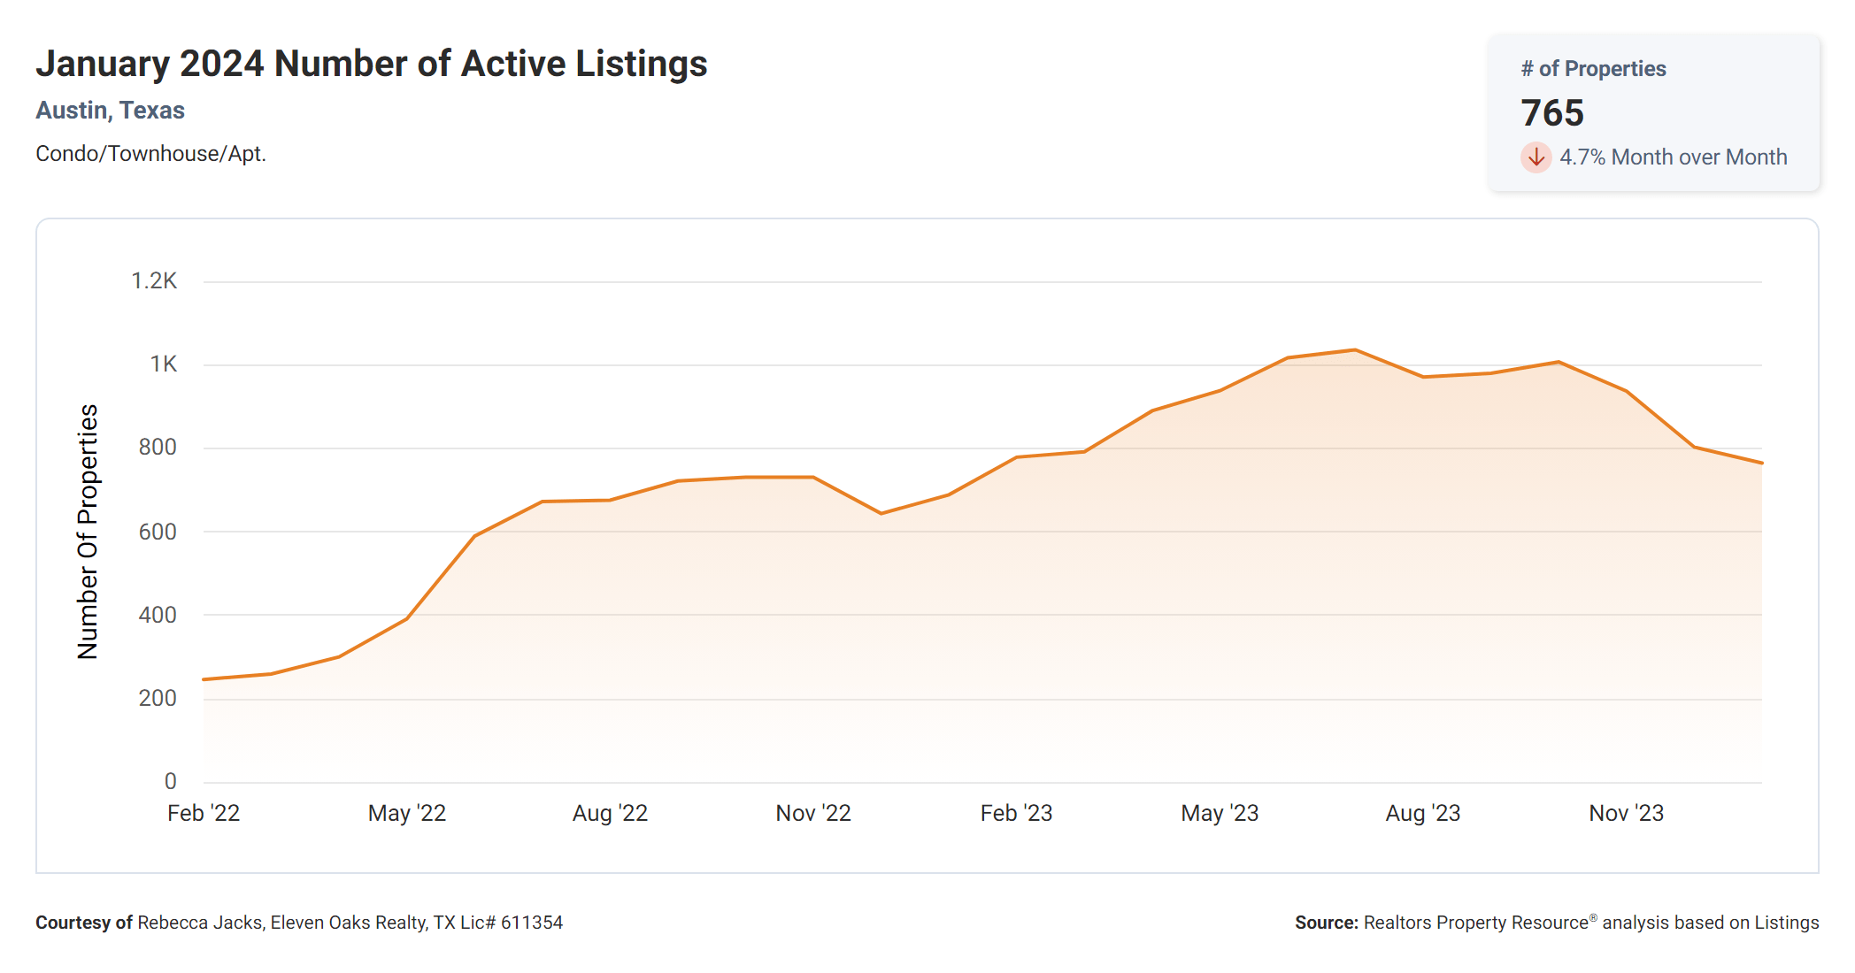Viewport: 1855px width, 973px height.
Task: Click the 765 properties value
Action: 1552,113
